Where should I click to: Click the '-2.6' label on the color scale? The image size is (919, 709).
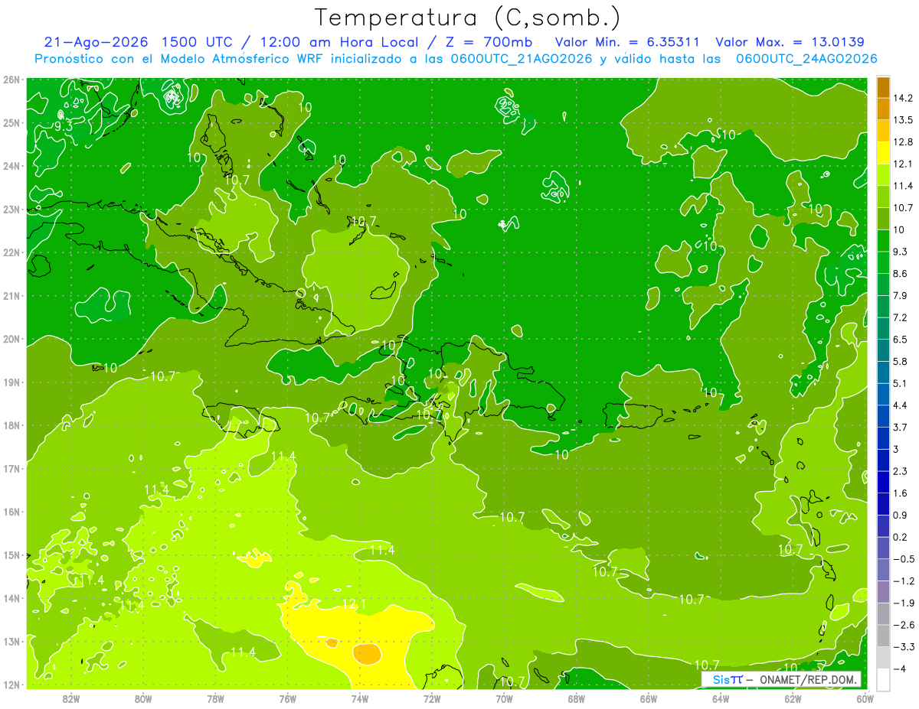tap(903, 625)
